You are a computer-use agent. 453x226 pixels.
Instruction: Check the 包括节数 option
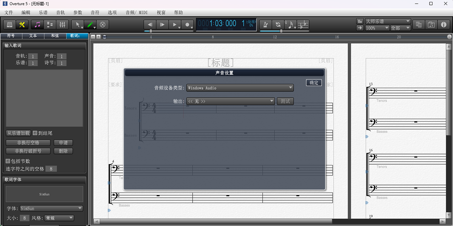(7, 161)
